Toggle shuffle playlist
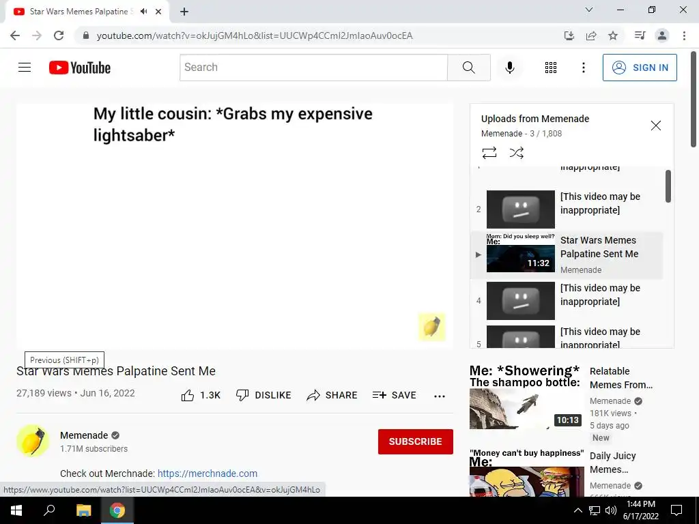This screenshot has height=524, width=699. tap(516, 153)
